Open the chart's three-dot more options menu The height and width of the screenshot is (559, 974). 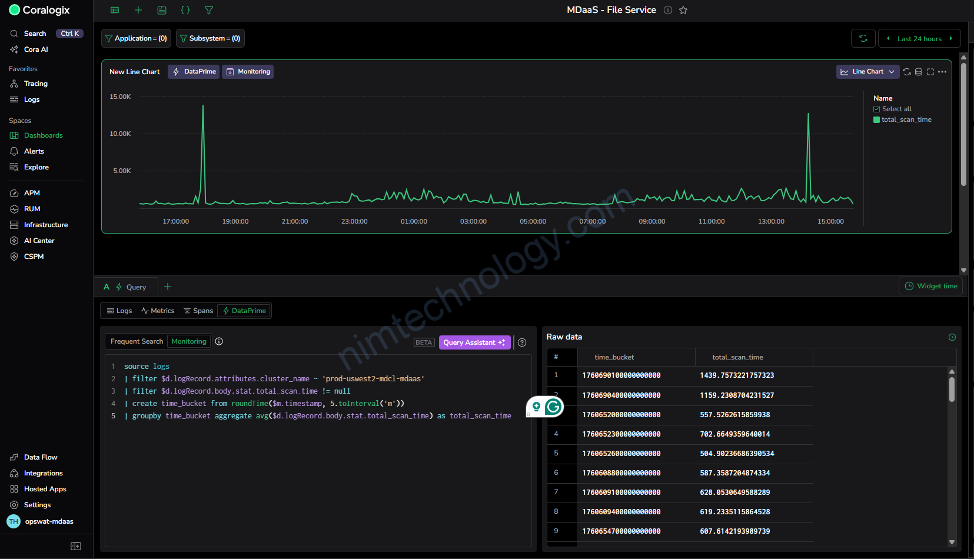942,72
